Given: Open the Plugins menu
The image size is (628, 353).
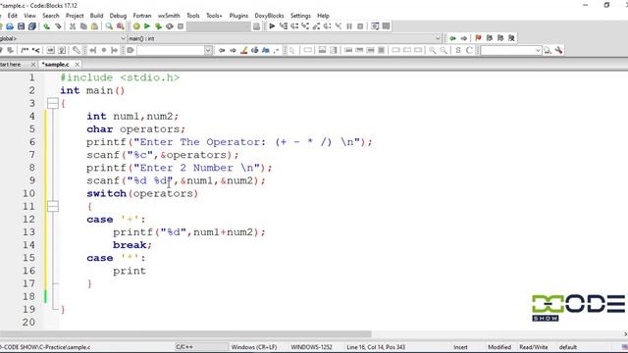Looking at the screenshot, I should point(238,16).
